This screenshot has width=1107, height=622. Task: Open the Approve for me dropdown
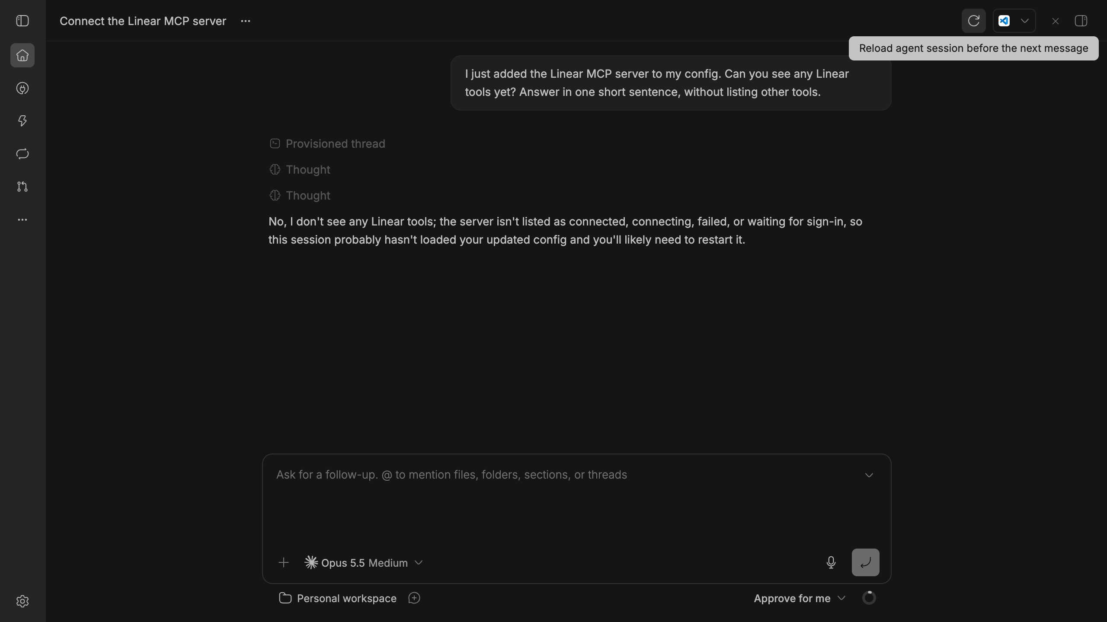(800, 598)
